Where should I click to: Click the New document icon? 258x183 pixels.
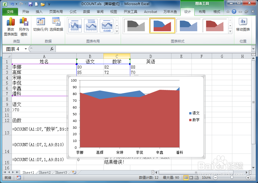pyautogui.click(x=37, y=4)
